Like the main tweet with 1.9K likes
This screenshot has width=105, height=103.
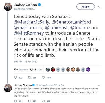[43, 78]
